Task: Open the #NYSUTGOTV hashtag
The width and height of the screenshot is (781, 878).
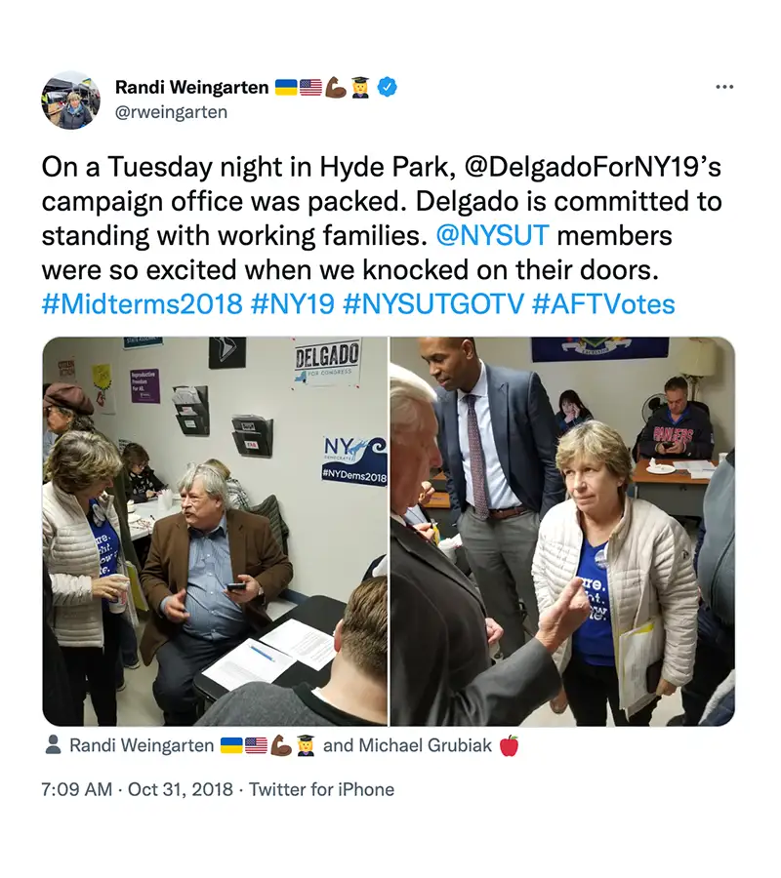Action: [433, 304]
